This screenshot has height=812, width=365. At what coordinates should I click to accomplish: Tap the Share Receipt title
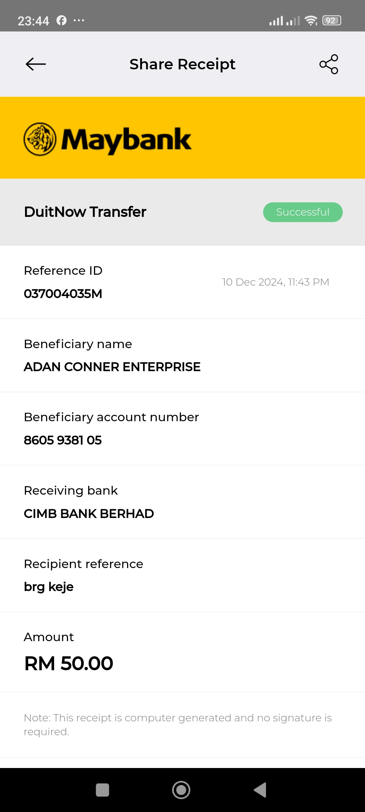point(182,64)
